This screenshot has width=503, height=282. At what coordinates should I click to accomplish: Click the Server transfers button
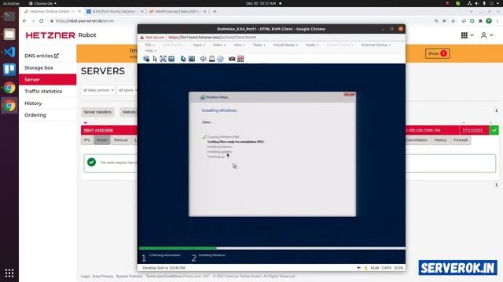click(97, 112)
